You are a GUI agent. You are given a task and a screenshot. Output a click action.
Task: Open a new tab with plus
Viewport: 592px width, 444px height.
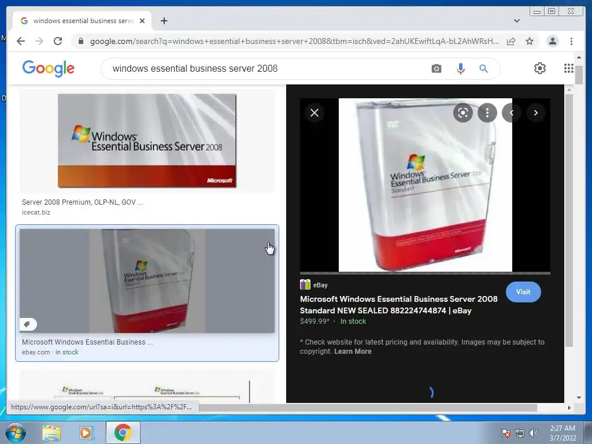point(164,21)
